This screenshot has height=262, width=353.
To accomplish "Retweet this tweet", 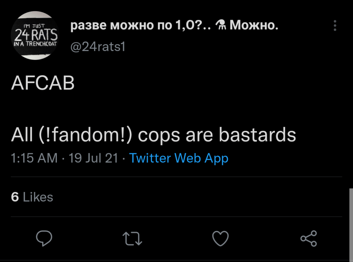I will coord(133,239).
